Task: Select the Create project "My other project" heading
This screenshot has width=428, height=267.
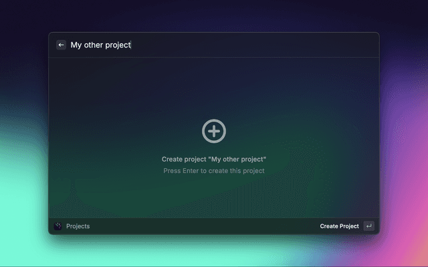Action: [x=214, y=160]
